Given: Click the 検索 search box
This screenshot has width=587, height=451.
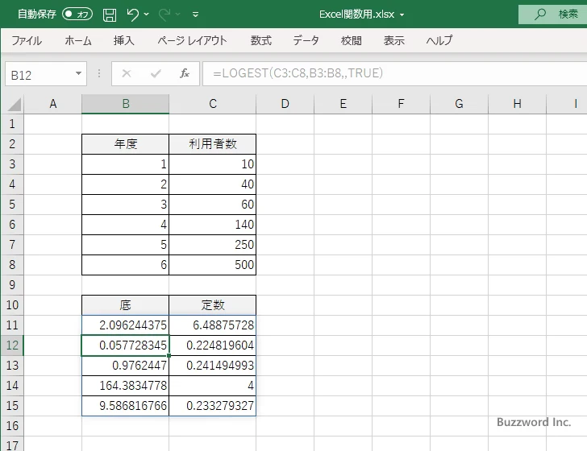Looking at the screenshot, I should pos(552,14).
